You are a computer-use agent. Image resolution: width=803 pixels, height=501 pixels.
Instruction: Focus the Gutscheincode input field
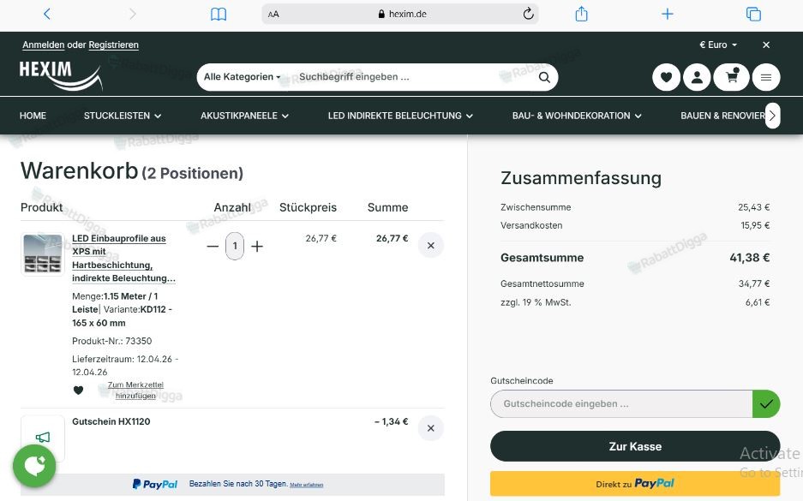pos(621,403)
